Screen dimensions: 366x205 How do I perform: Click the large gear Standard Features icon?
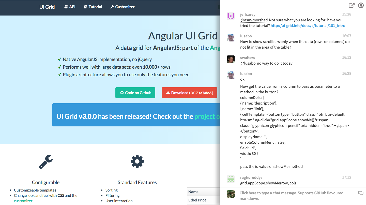pyautogui.click(x=137, y=161)
